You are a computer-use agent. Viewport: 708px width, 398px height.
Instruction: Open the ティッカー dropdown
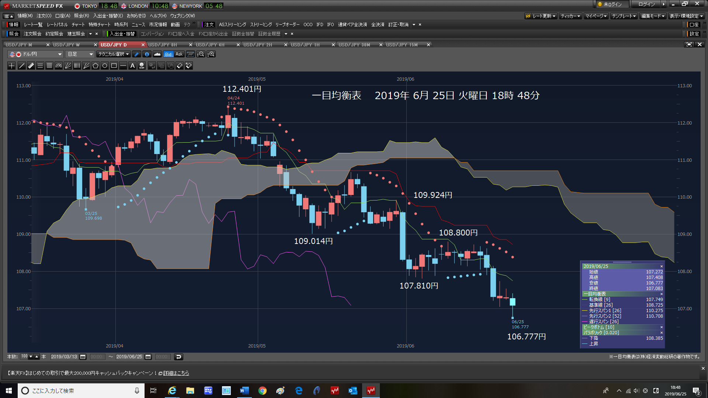pyautogui.click(x=570, y=16)
